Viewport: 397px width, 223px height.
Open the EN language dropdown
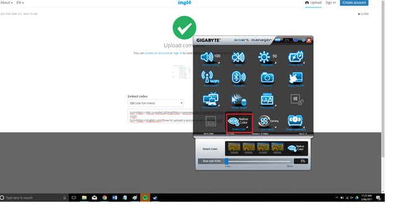(20, 2)
